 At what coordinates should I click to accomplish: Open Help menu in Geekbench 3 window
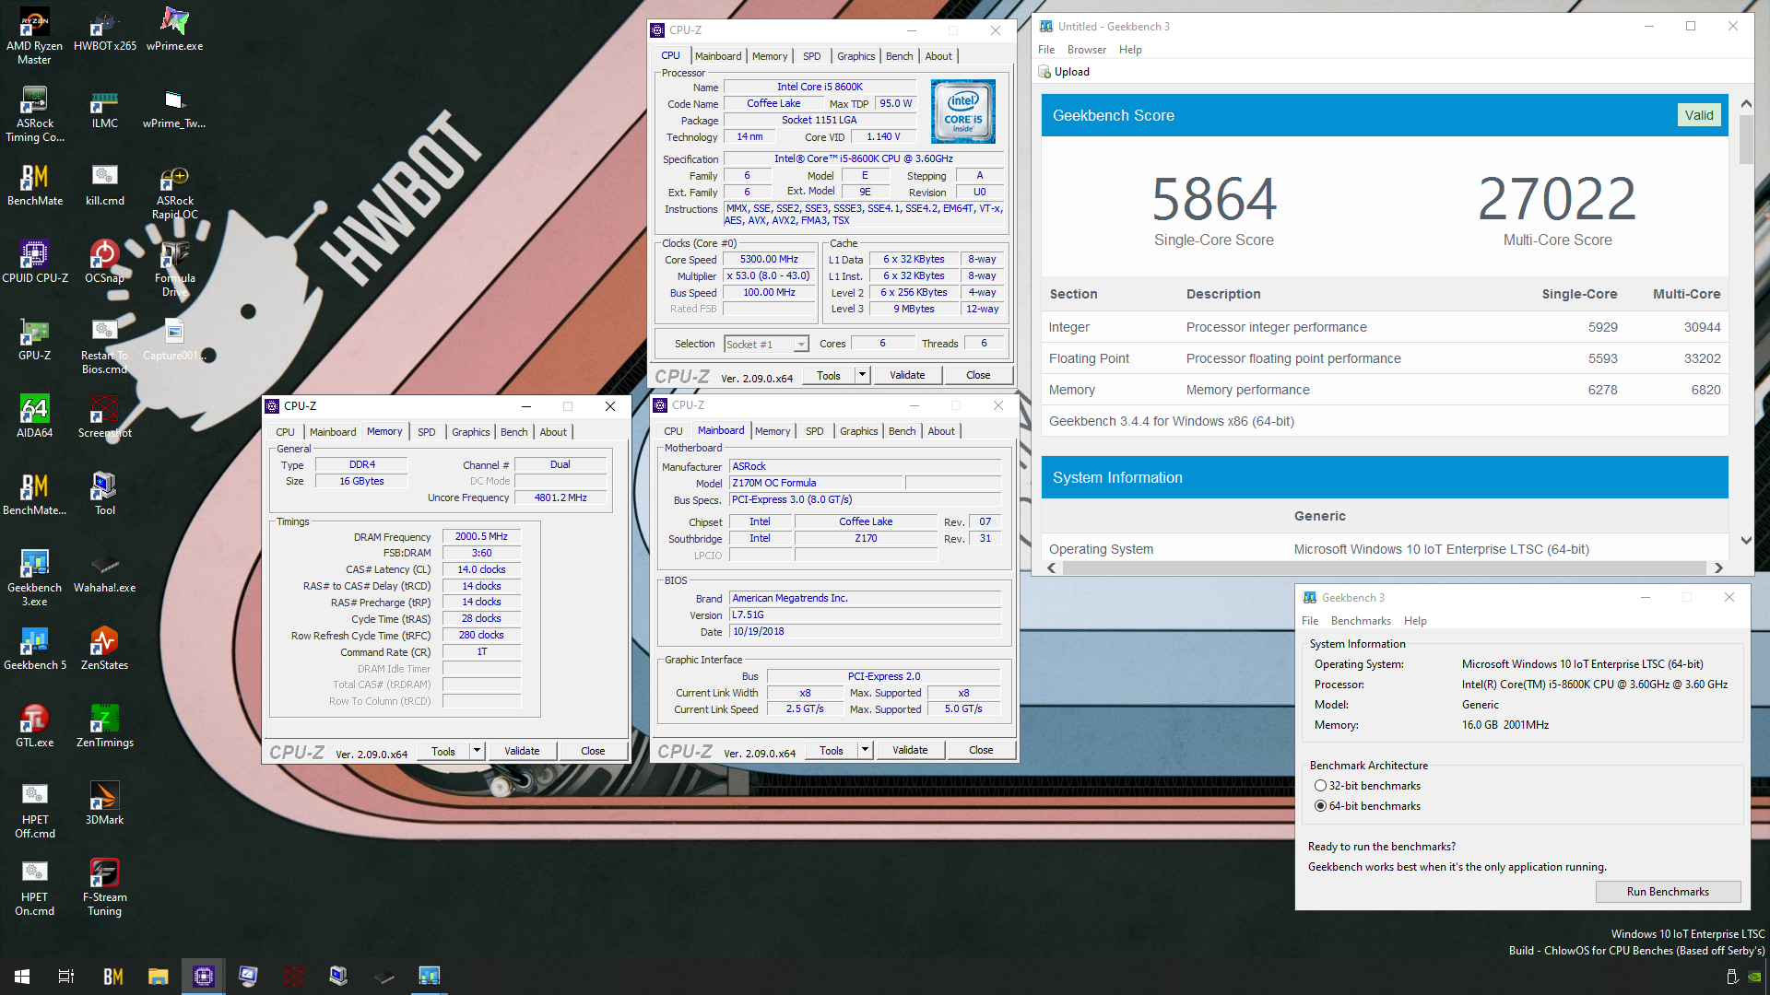click(x=1415, y=621)
